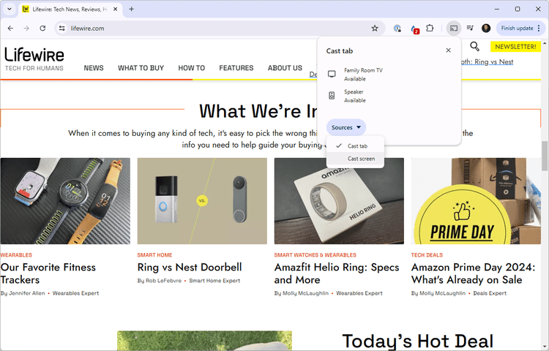Click the Lifewire tab title

coord(70,9)
